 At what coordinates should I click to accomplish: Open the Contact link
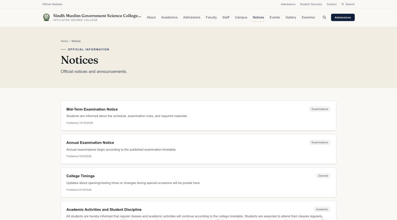(331, 4)
